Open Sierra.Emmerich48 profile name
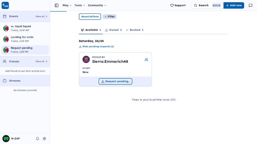This screenshot has height=144, width=257. coord(110,61)
